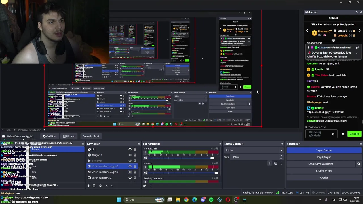The width and height of the screenshot is (363, 204).
Task: Click Devredışı Bırak button
Action: [91, 136]
